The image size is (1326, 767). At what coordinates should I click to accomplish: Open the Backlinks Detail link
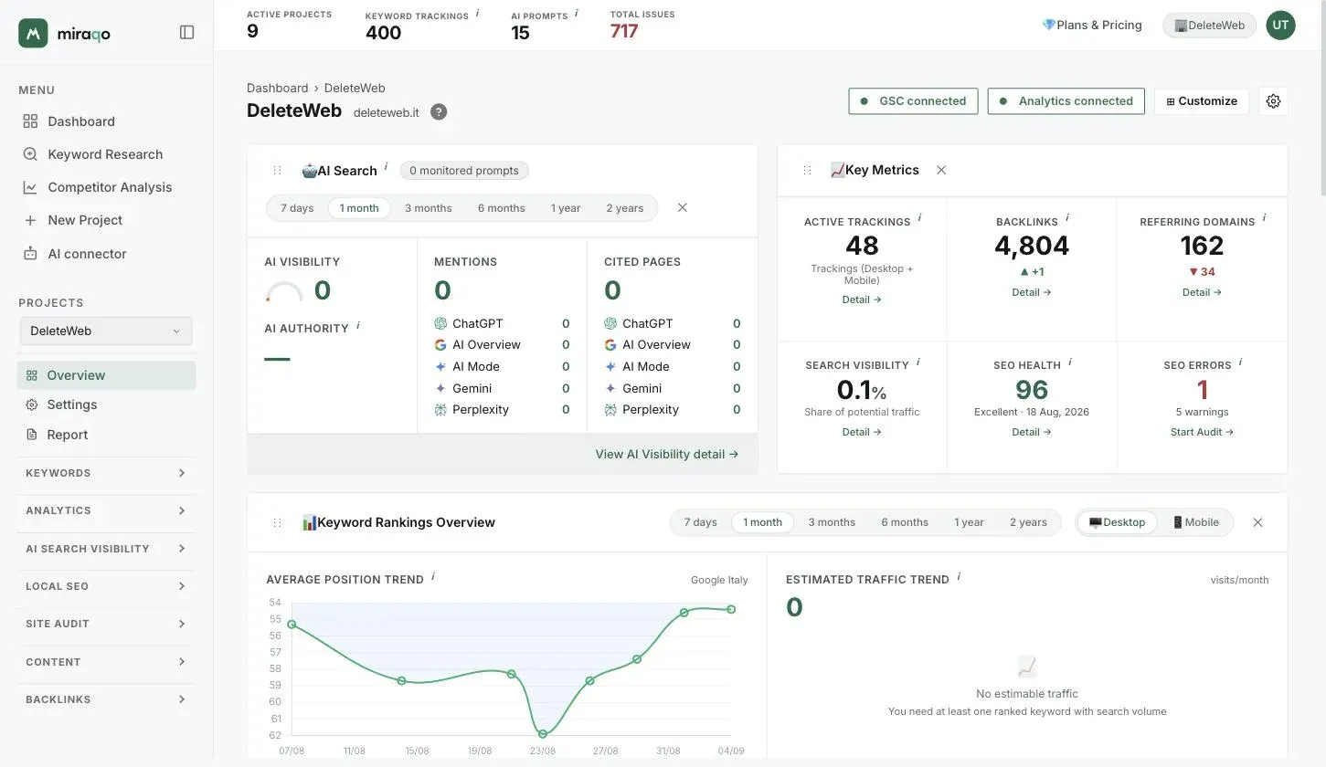[1032, 292]
